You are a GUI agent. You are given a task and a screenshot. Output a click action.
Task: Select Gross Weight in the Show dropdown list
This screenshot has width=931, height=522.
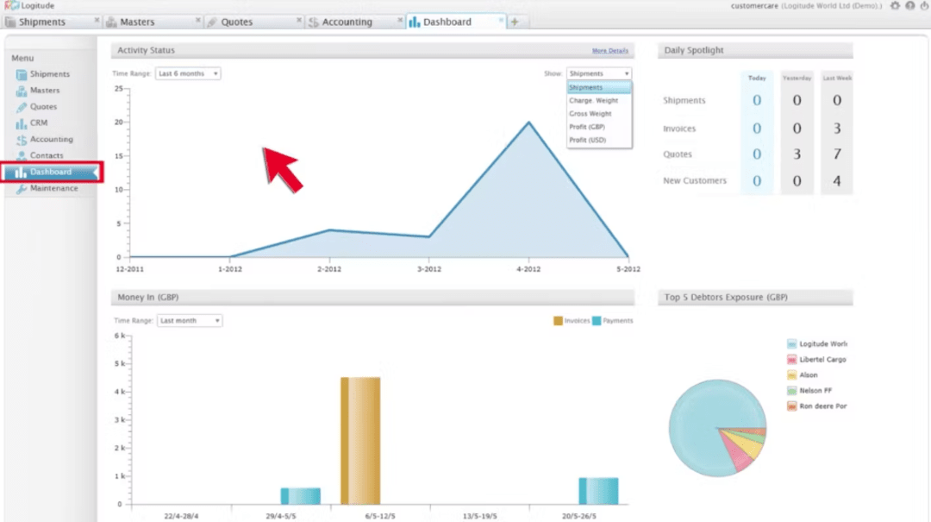click(x=590, y=113)
